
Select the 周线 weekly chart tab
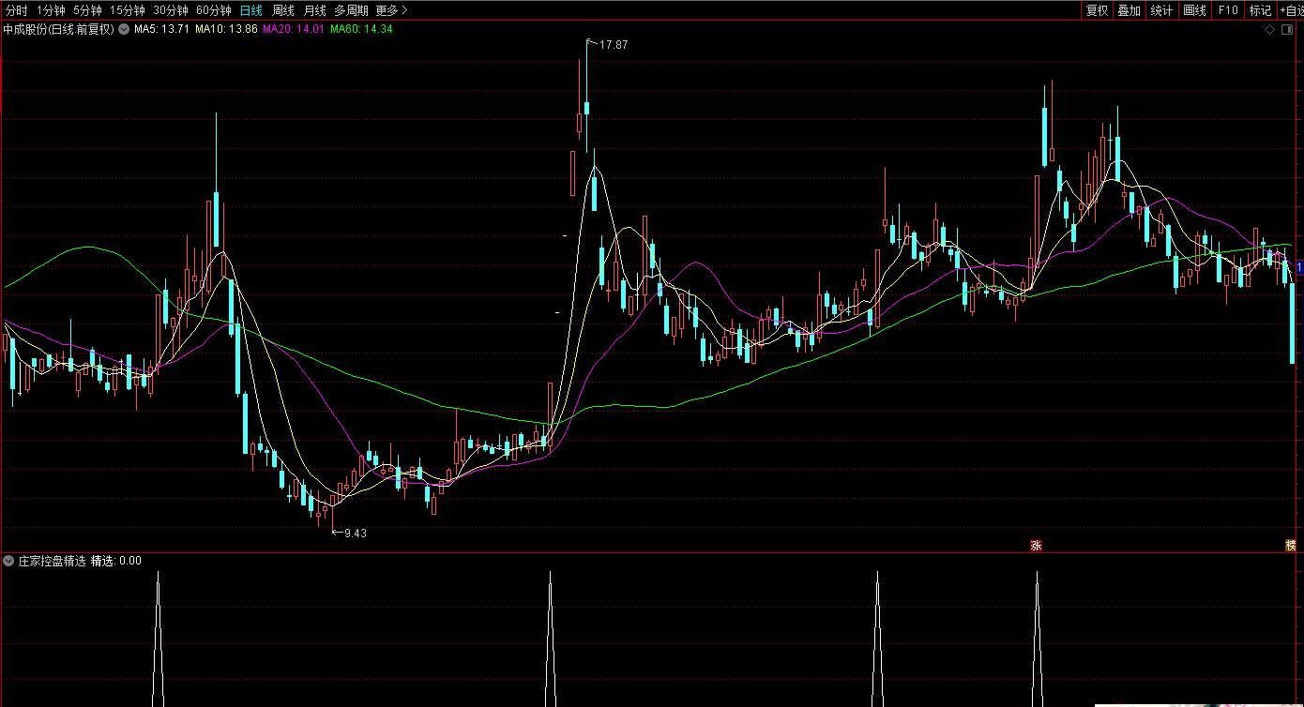(x=282, y=10)
